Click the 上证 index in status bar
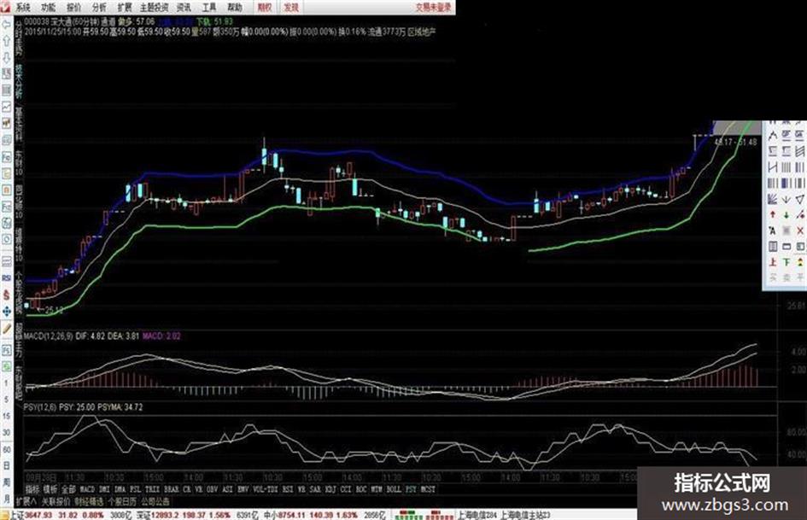The height and width of the screenshot is (520, 807). click(x=17, y=515)
